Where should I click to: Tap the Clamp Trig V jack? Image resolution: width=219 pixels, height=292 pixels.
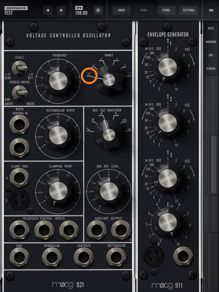coord(19,178)
